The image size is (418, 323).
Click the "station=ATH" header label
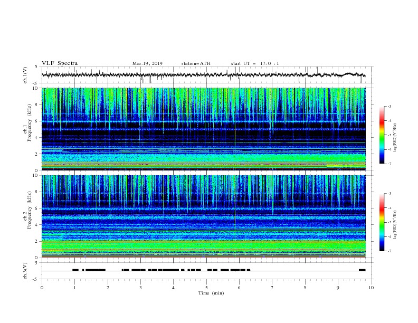[196, 63]
